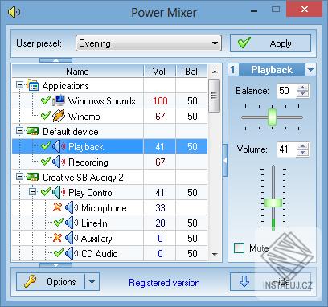Click the Winamp lightning icon
Image resolution: width=328 pixels, height=307 pixels.
point(59,116)
